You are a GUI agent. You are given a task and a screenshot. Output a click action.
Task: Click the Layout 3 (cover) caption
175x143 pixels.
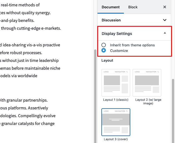click(x=116, y=139)
